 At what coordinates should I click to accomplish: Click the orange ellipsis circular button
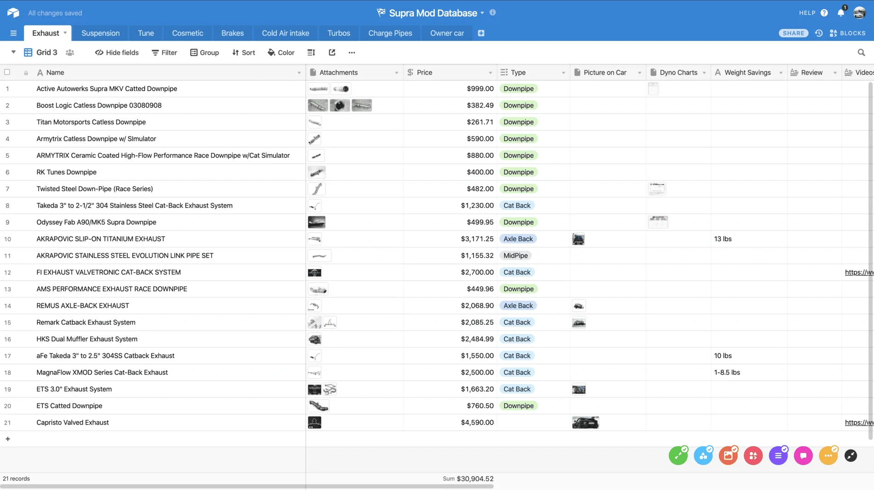point(828,455)
